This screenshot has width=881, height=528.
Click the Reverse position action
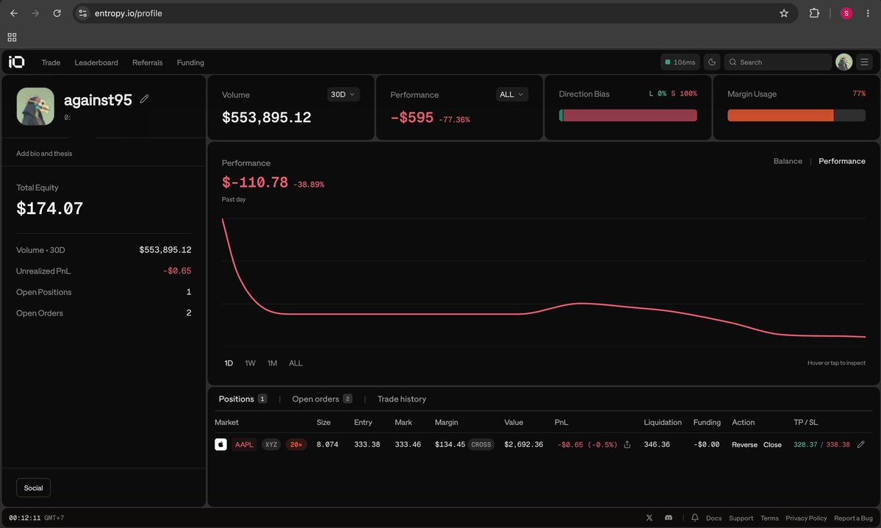[x=744, y=445]
